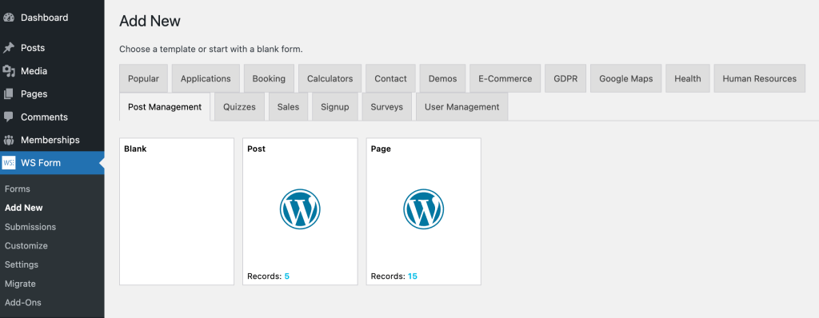Switch to the Human Resources tab
Viewport: 819px width, 318px height.
(760, 78)
